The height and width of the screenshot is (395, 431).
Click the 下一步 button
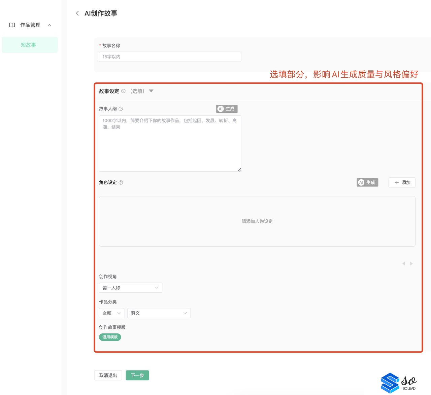point(137,375)
